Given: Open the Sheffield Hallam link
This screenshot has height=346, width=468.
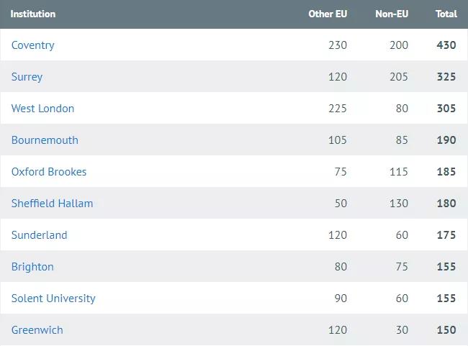Looking at the screenshot, I should coord(53,204).
